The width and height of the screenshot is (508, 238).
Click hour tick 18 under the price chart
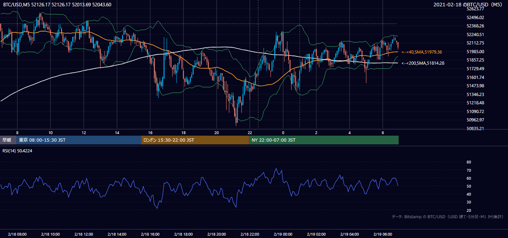183,132
